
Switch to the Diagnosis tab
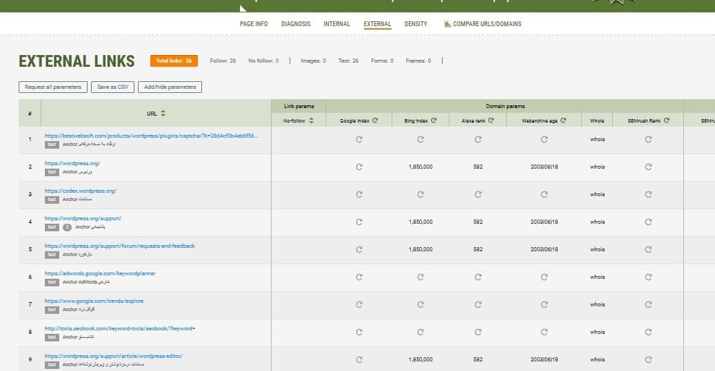coord(296,23)
